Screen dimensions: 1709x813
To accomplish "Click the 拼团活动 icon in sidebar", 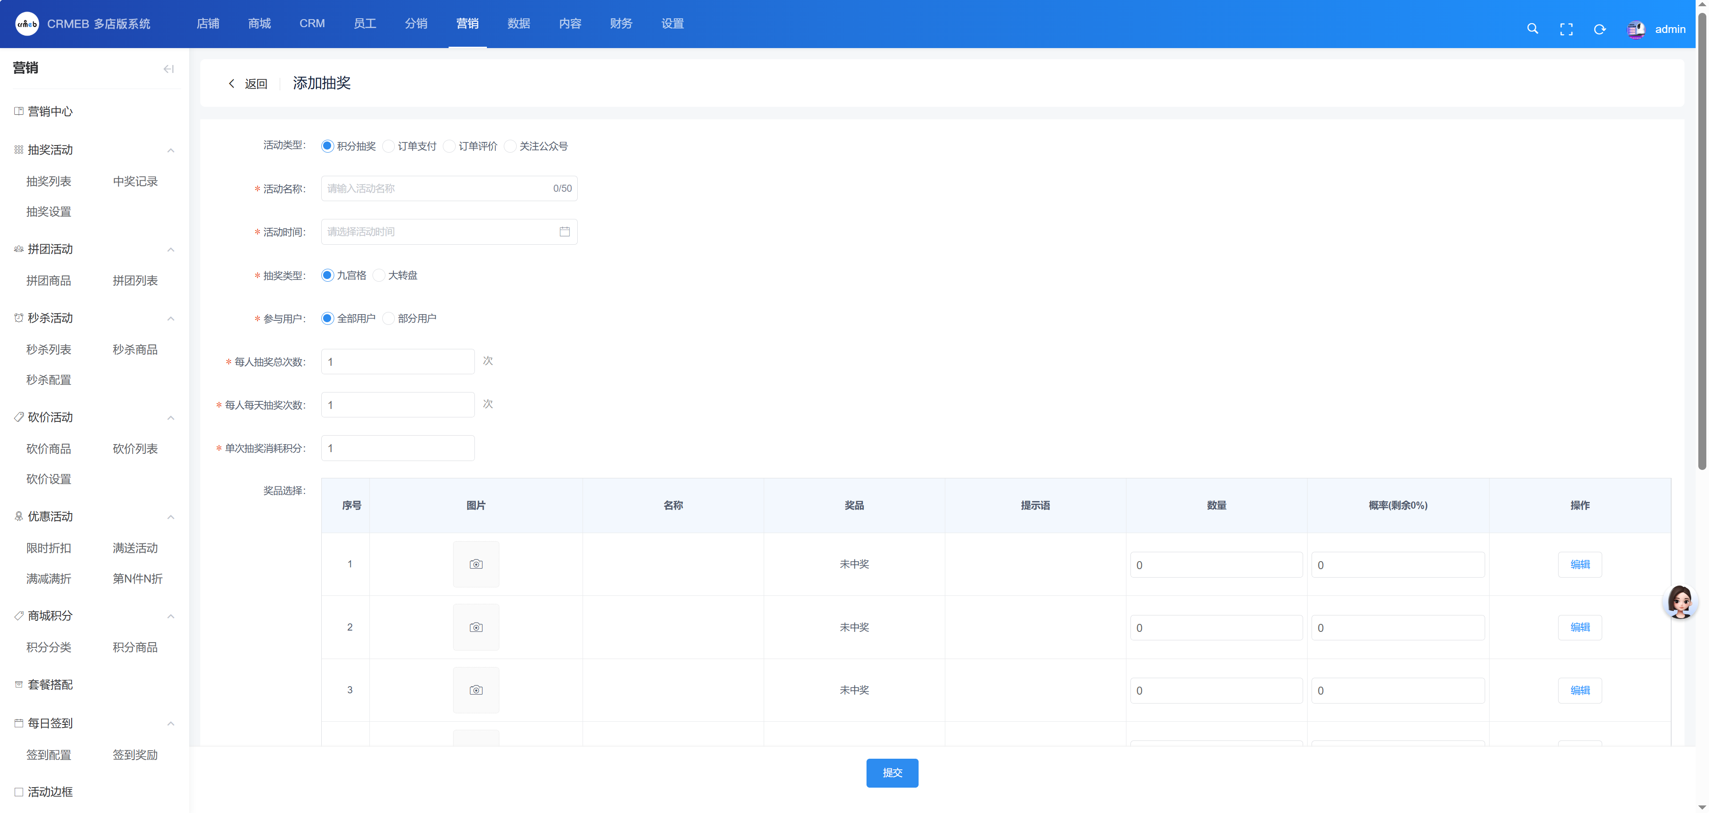I will (x=19, y=249).
